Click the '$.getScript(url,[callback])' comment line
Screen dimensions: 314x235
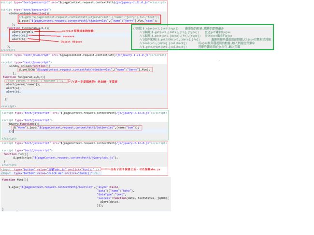coord(190,47)
